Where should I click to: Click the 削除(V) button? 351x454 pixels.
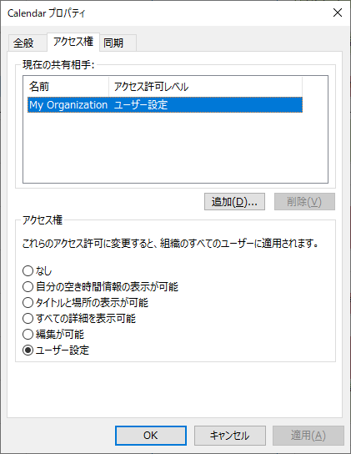[304, 201]
